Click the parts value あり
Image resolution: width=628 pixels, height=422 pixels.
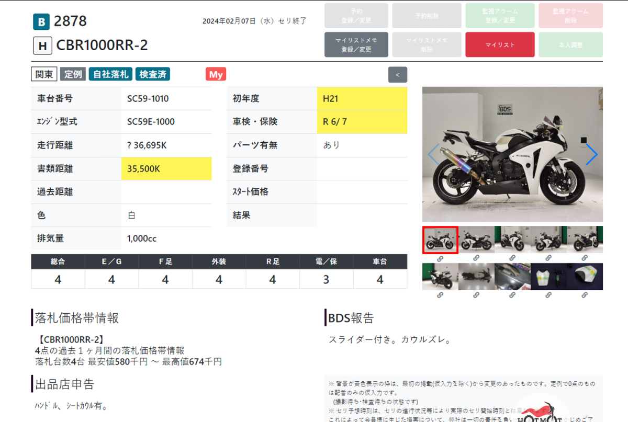331,145
